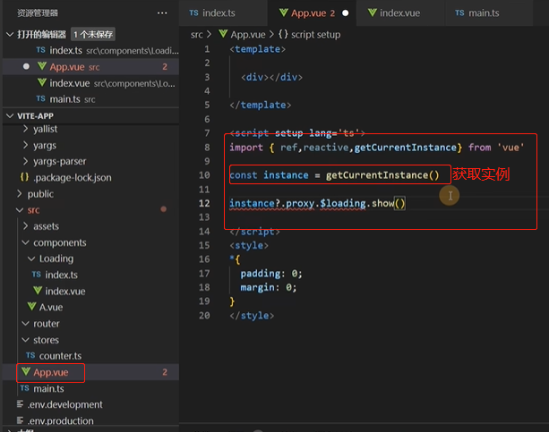Expand the public folder

(x=20, y=193)
